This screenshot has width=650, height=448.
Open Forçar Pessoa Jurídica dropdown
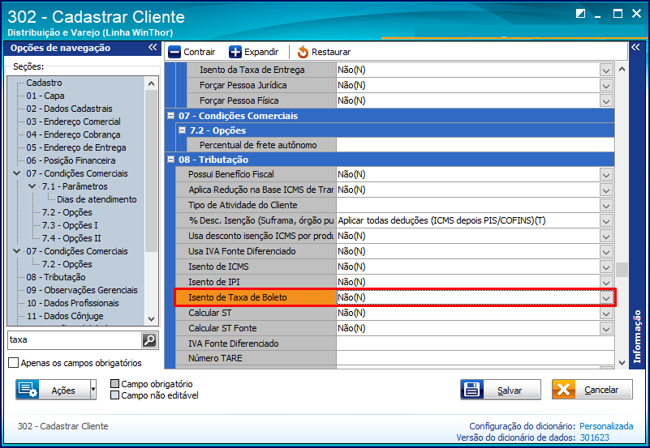(606, 86)
